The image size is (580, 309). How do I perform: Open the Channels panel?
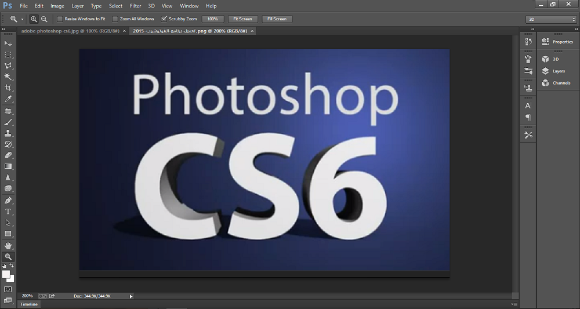[556, 83]
